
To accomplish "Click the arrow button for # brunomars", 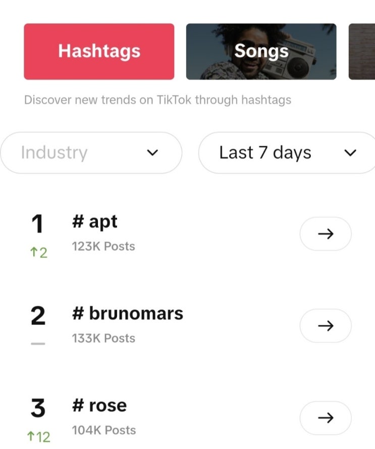I will tap(326, 326).
